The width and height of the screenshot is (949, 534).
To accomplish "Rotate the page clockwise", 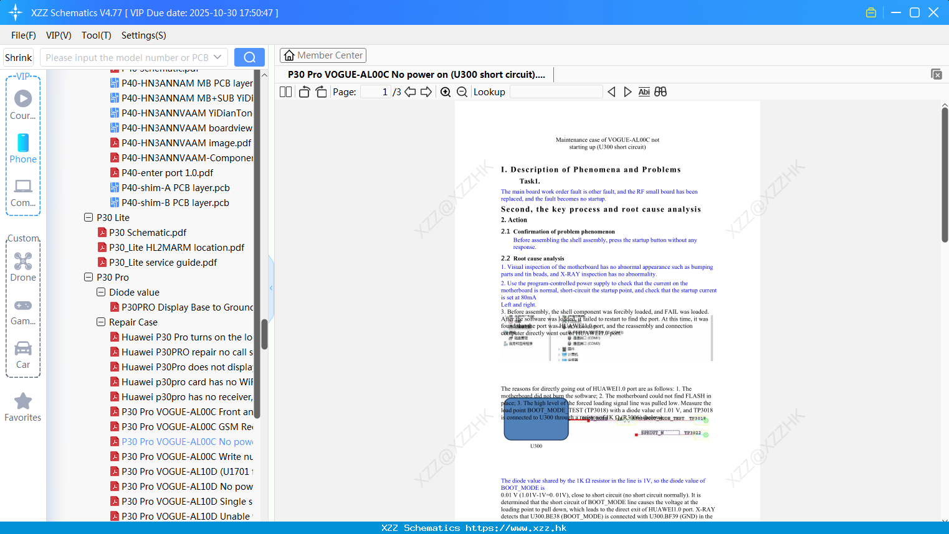I will (x=321, y=92).
